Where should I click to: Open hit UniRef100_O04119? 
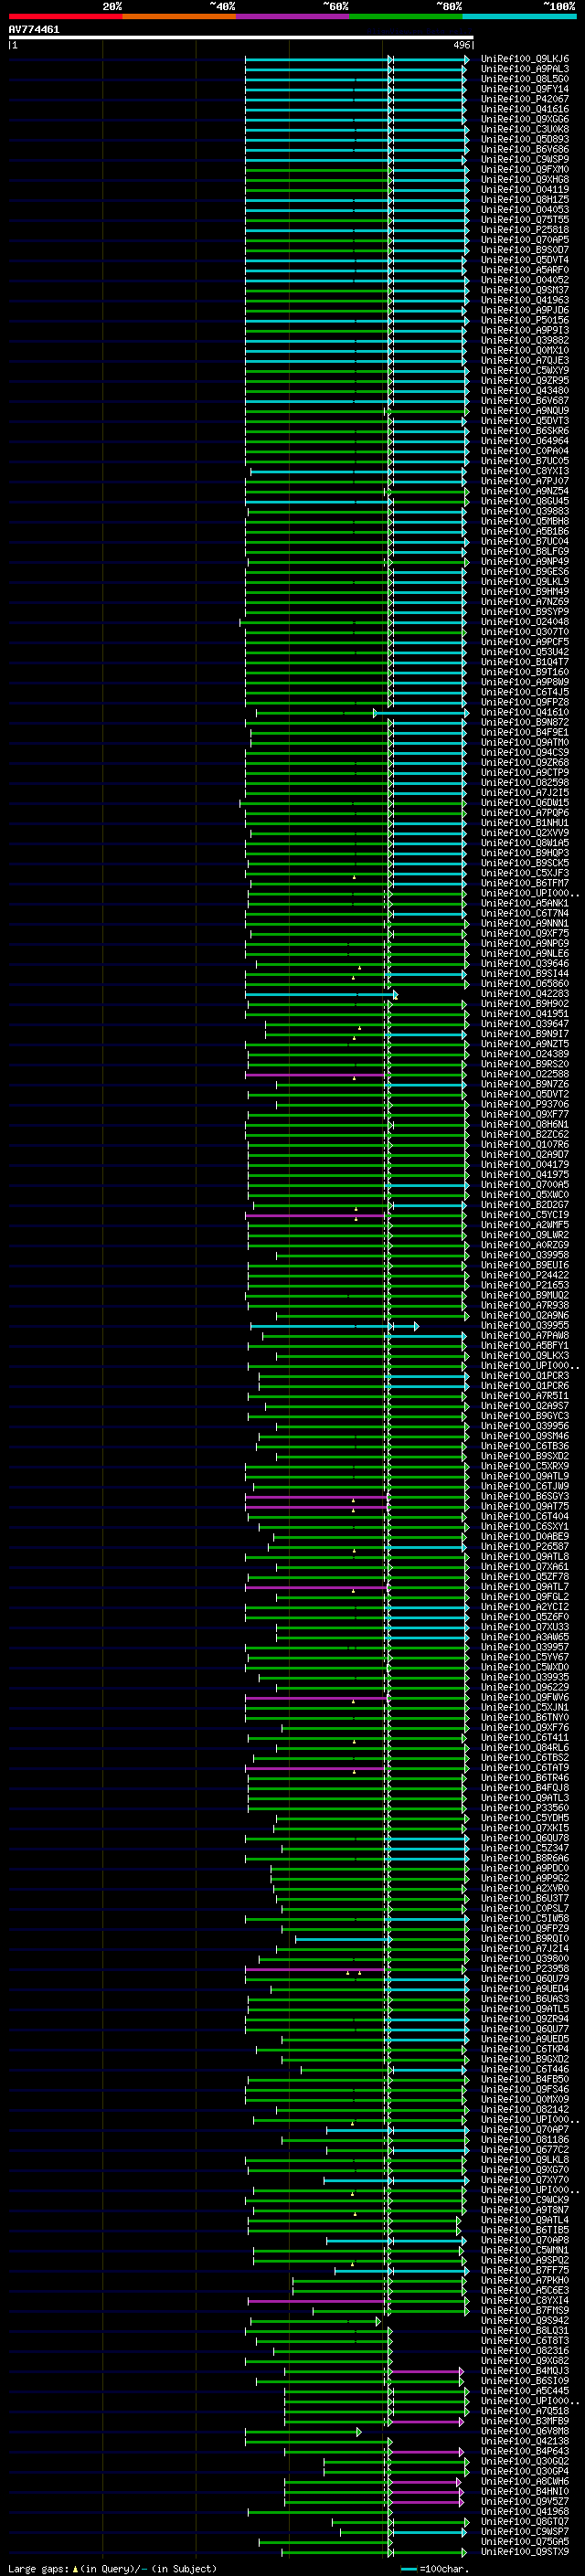[x=524, y=190]
